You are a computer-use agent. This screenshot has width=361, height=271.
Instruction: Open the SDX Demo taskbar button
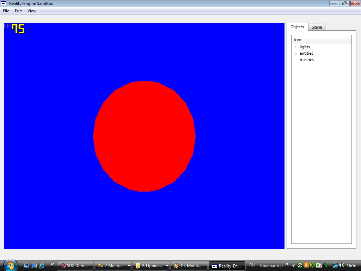pyautogui.click(x=75, y=266)
